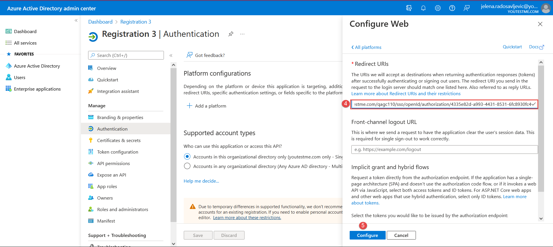Open the Help me decide link
This screenshot has height=247, width=553.
(201, 181)
